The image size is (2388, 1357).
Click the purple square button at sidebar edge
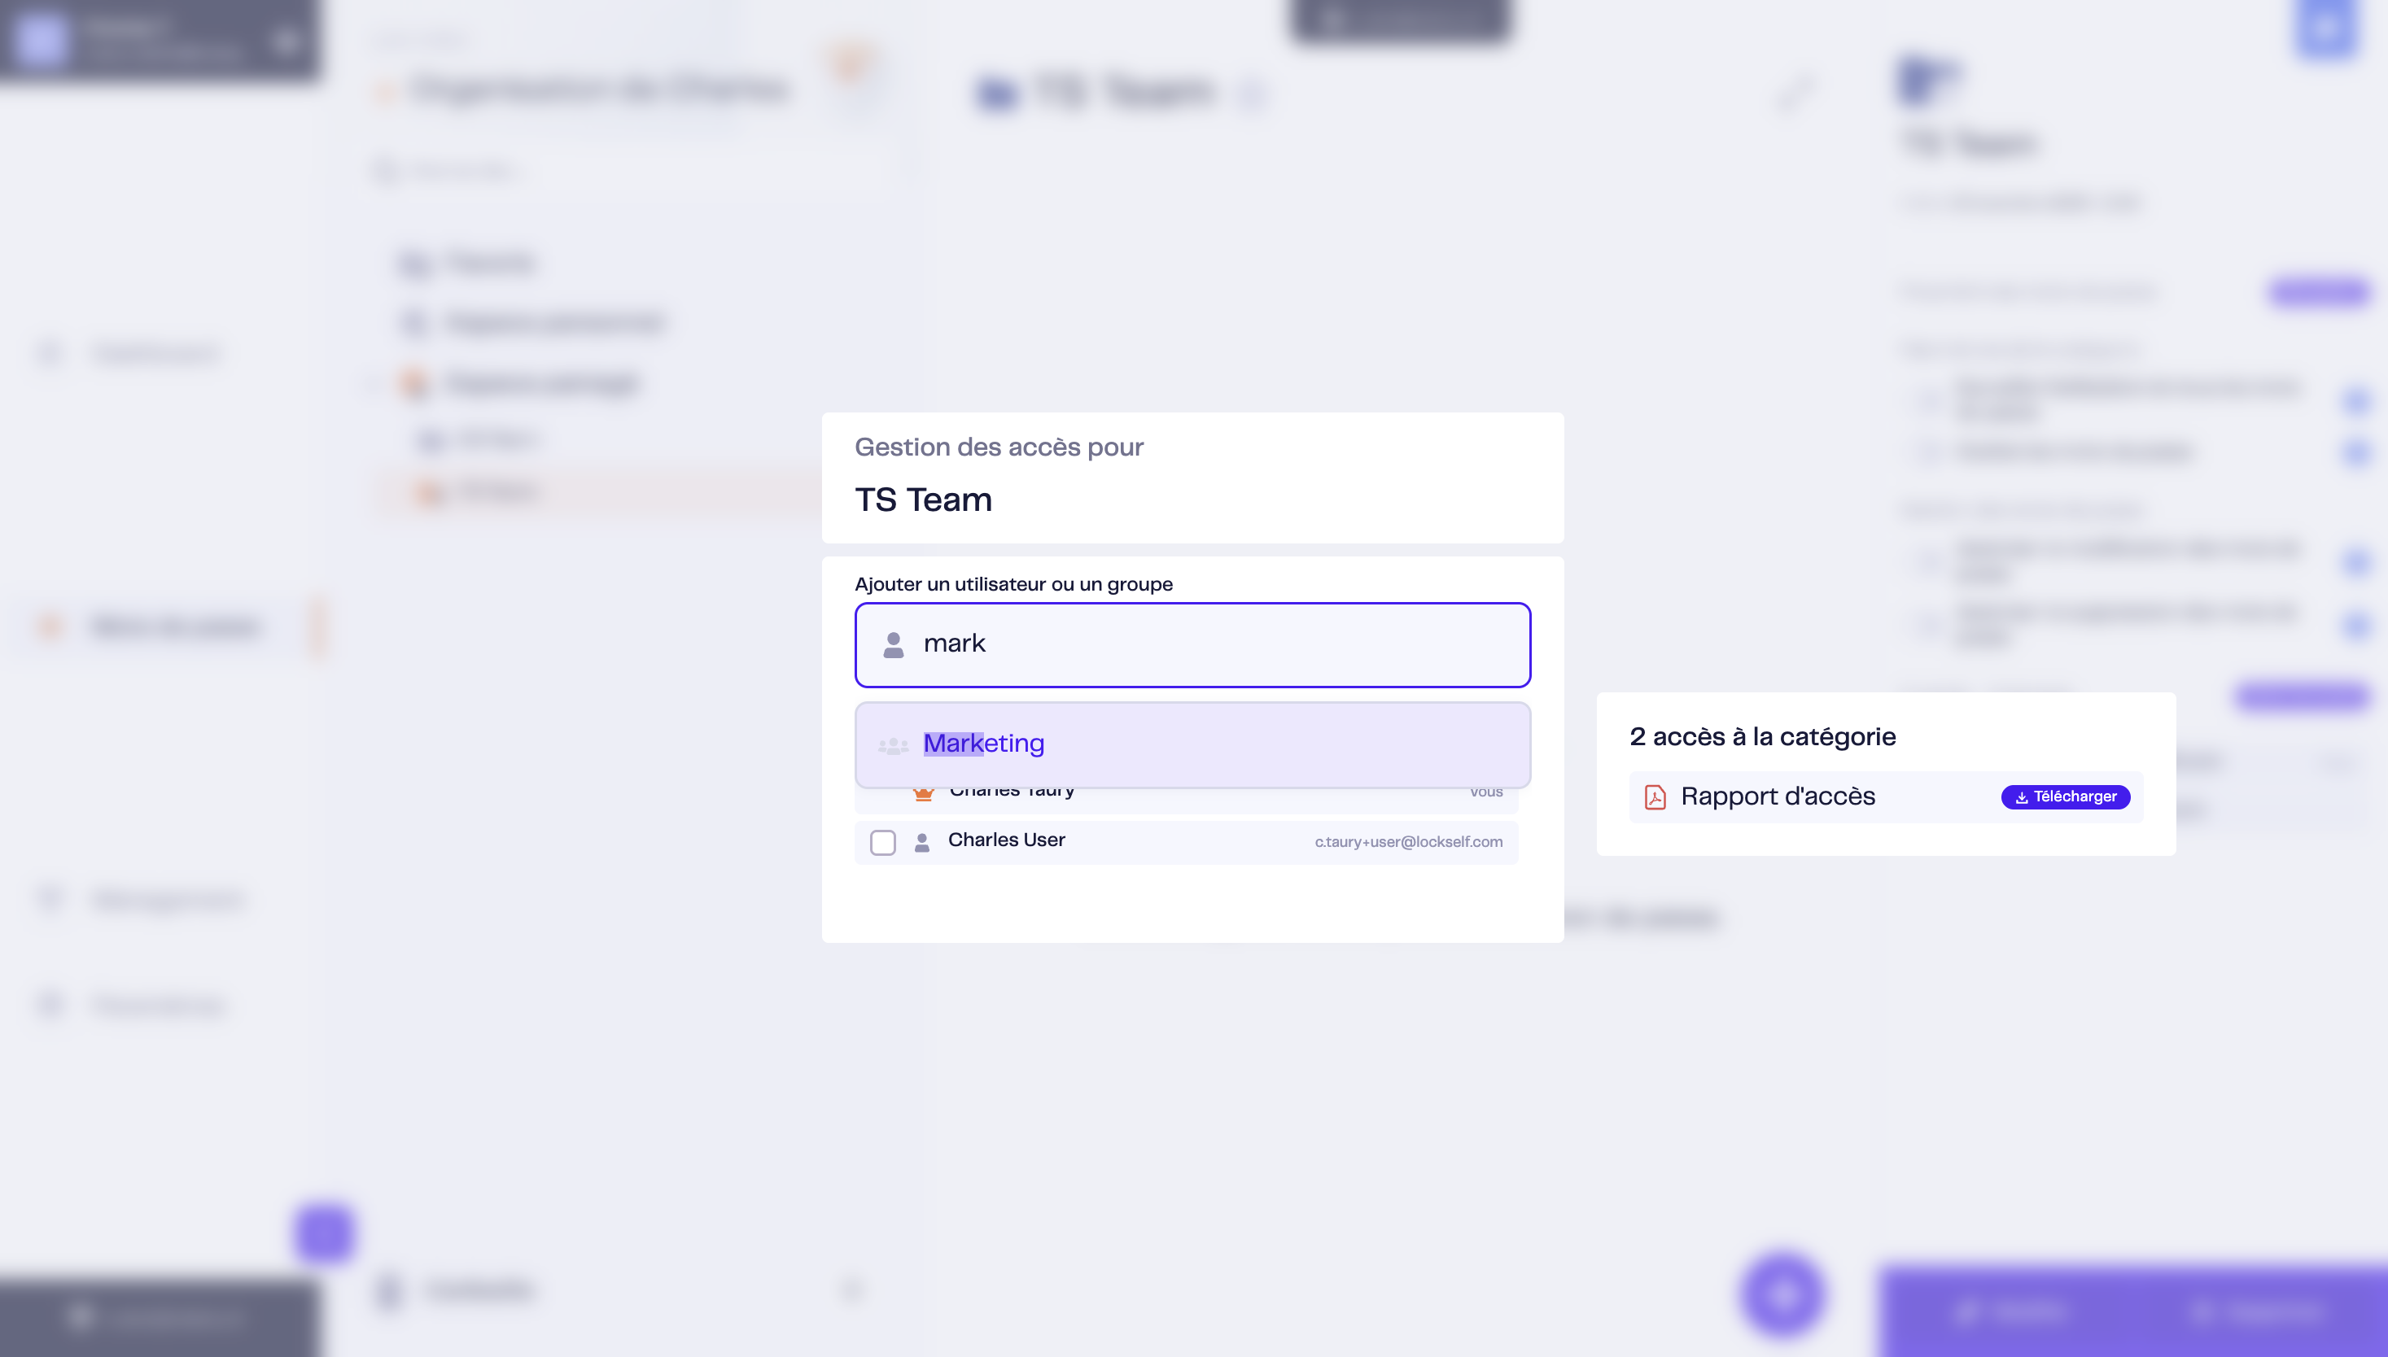(324, 1233)
